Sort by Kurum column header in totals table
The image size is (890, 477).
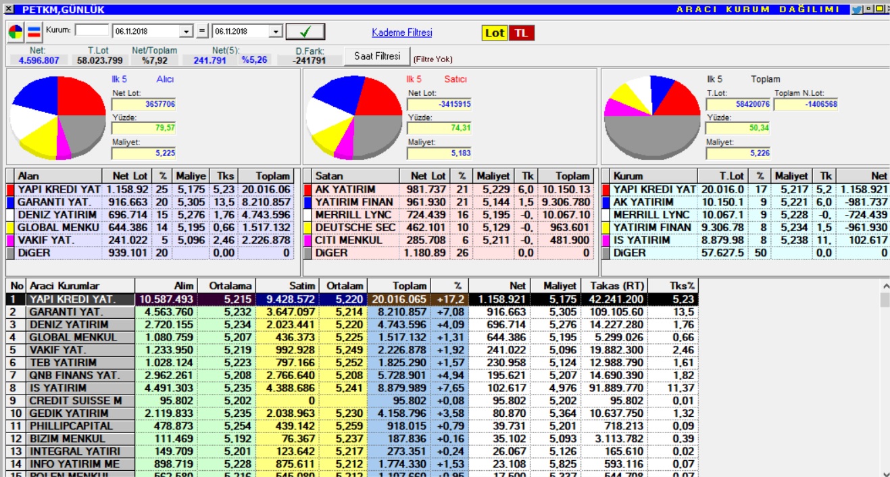pos(655,176)
